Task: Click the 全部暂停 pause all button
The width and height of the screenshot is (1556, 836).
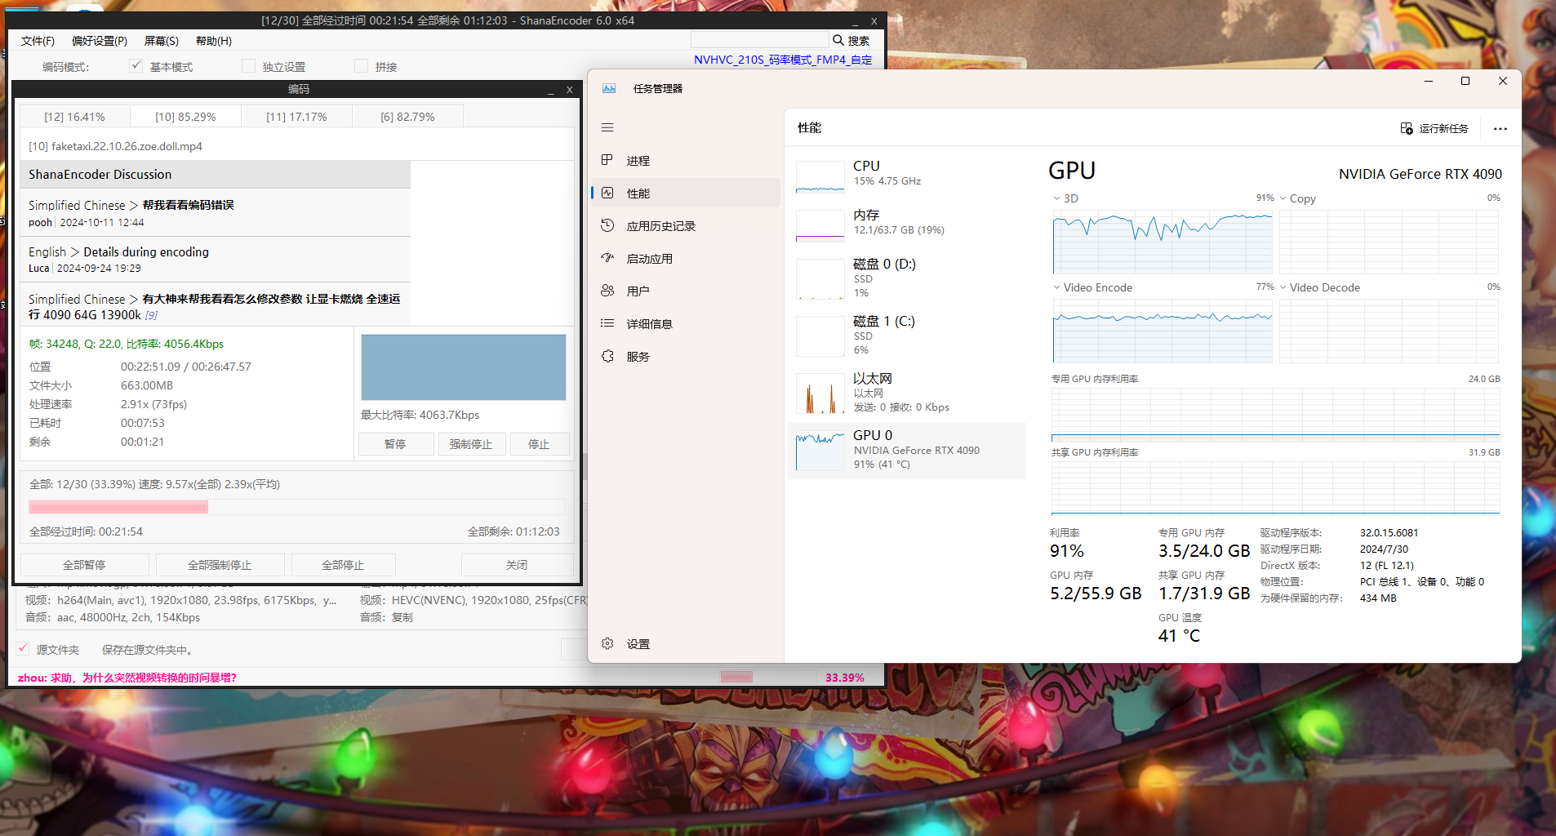Action: pos(84,565)
